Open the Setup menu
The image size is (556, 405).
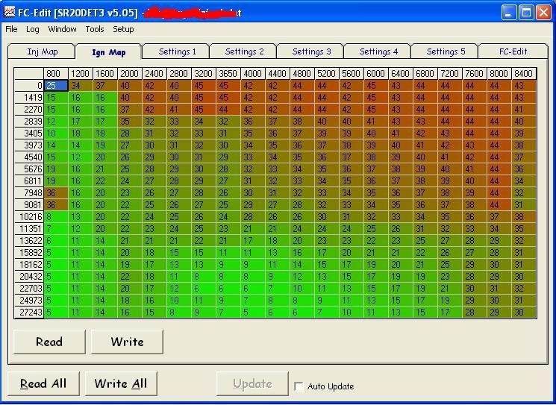click(123, 29)
